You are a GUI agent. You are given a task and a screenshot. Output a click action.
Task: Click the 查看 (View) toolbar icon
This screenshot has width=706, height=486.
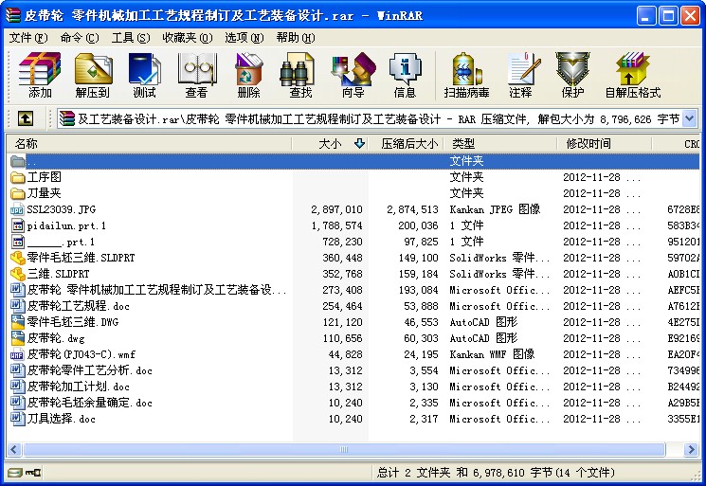click(197, 75)
